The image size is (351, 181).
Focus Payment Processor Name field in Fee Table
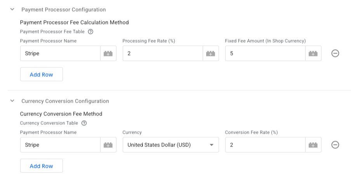[x=60, y=53]
